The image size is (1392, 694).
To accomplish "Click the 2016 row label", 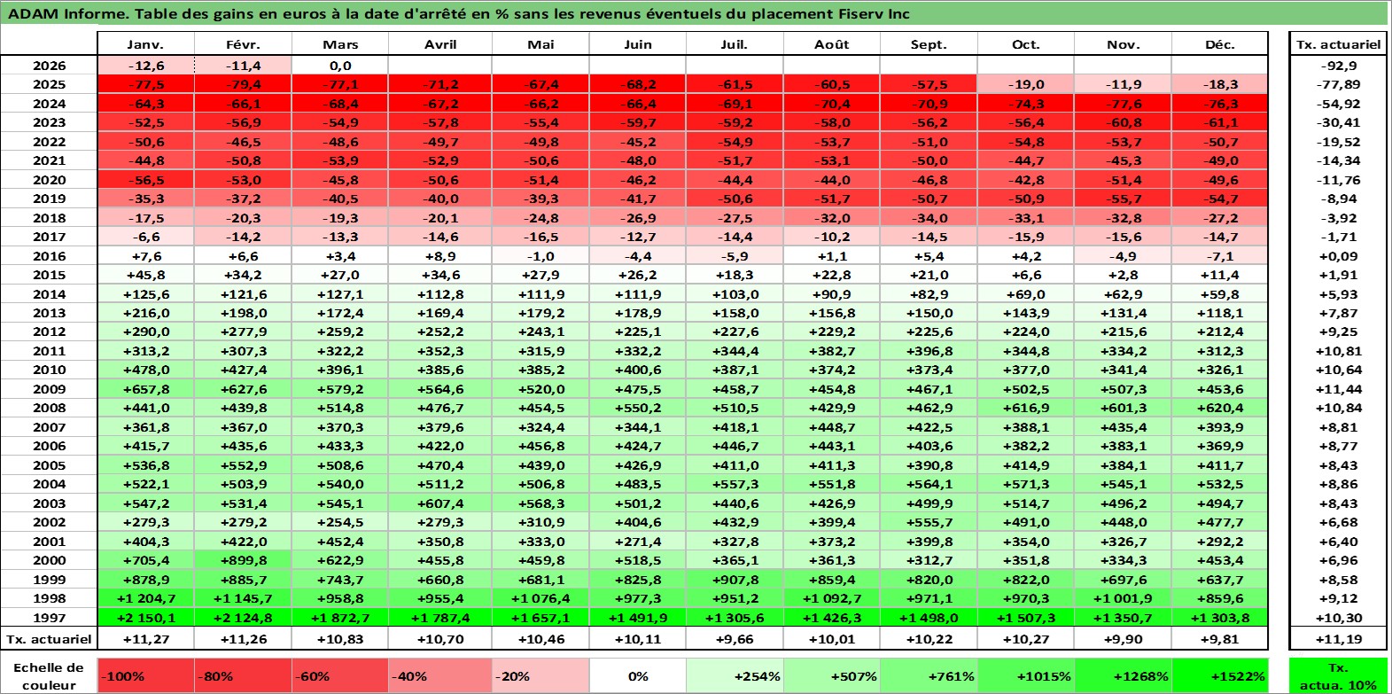I will [x=49, y=256].
